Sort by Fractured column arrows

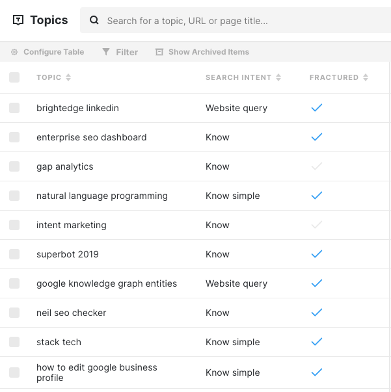click(x=366, y=77)
